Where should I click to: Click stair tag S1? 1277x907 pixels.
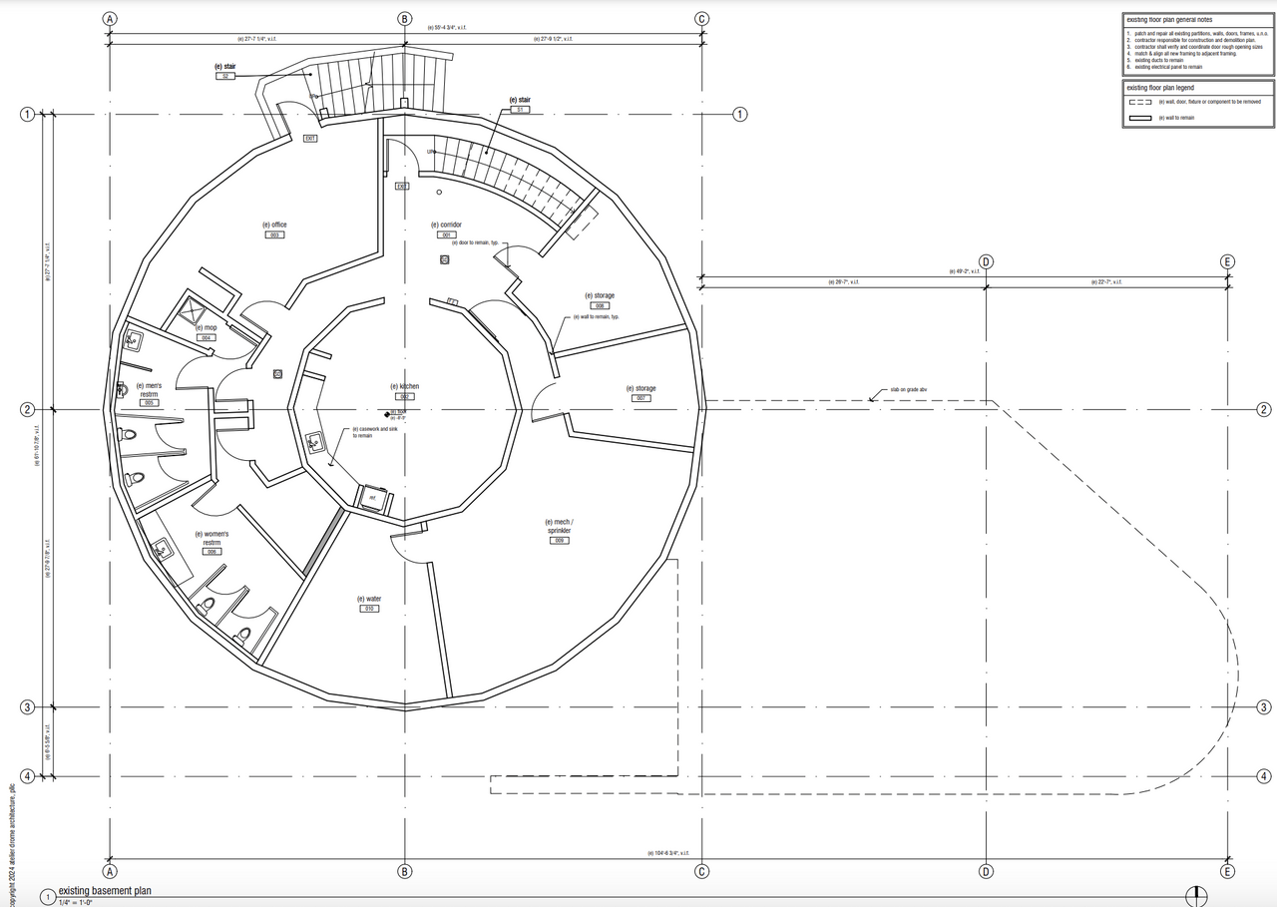tap(520, 109)
